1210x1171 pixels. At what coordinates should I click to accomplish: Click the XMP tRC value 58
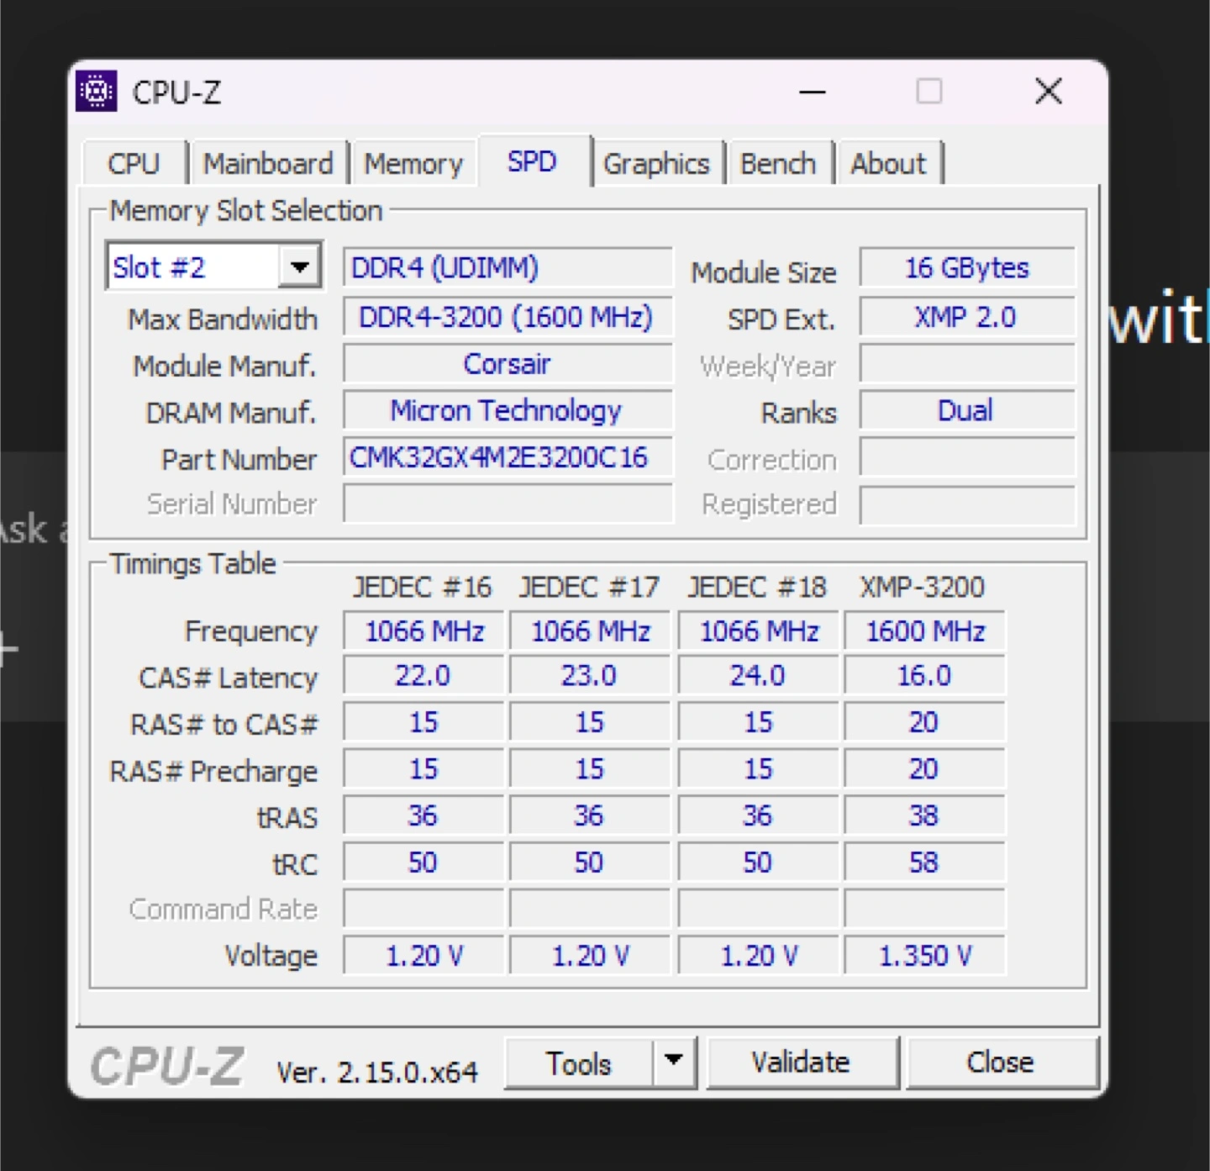[924, 862]
